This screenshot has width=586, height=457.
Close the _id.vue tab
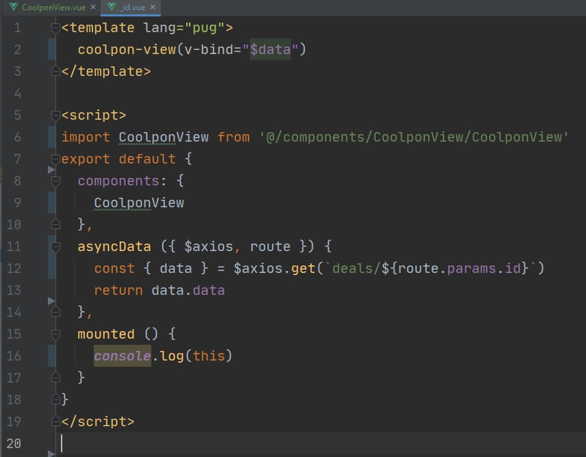[x=153, y=7]
